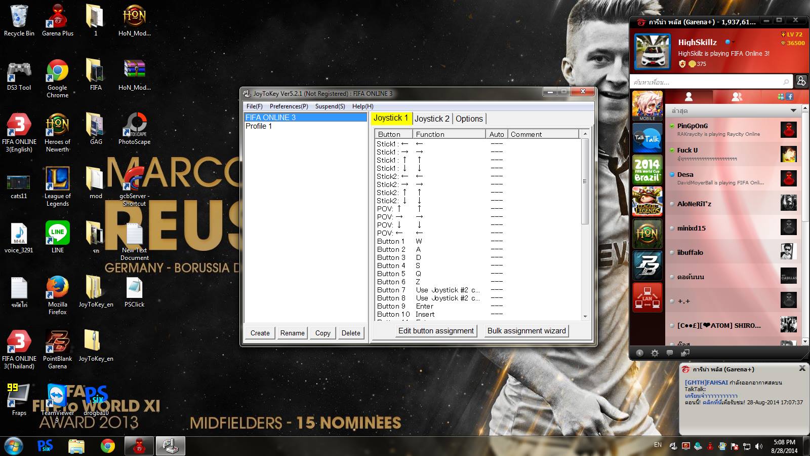The image size is (810, 456).
Task: Launch TalkTalk from the Garena sidebar
Action: pos(647,138)
